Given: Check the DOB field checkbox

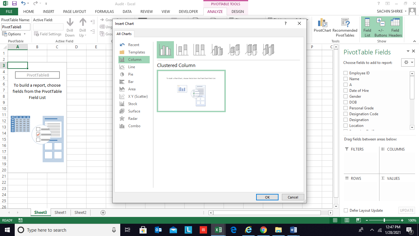Looking at the screenshot, I should [346, 102].
